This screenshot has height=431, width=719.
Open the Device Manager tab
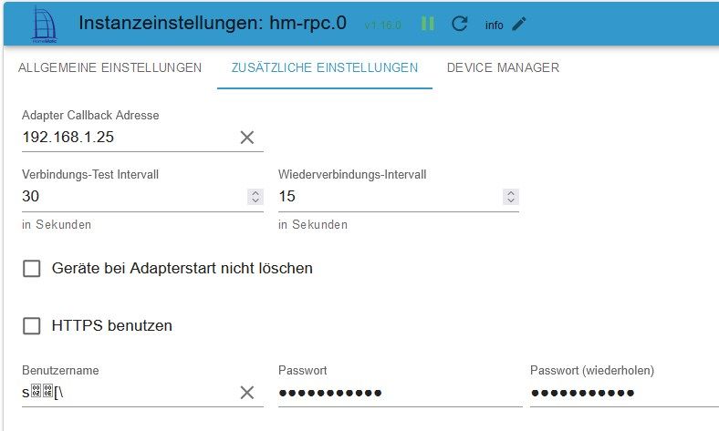[x=503, y=67]
